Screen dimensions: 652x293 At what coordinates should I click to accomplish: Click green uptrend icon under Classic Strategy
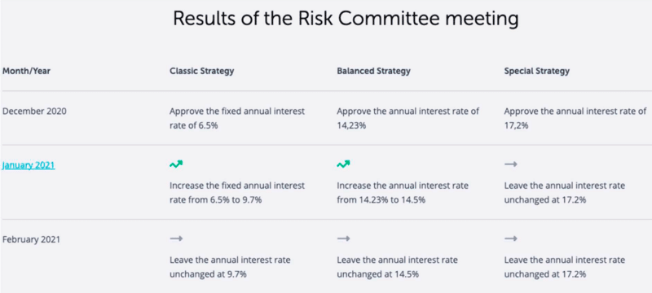point(176,164)
